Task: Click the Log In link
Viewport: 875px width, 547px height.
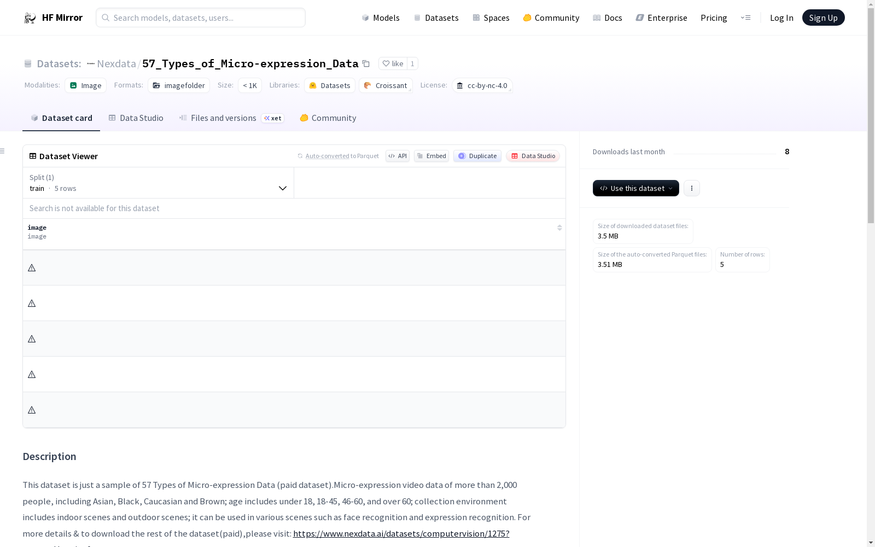Action: pos(781,18)
